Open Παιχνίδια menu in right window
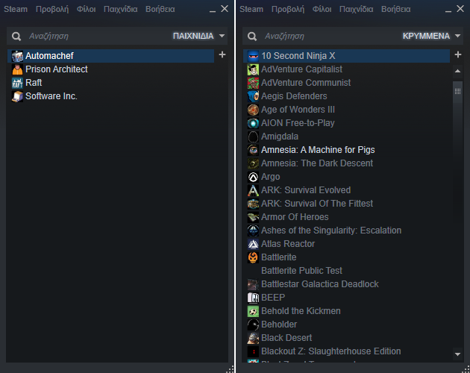470x373 pixels. point(356,9)
